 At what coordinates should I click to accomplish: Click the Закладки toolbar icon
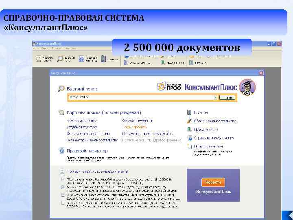coord(191,62)
